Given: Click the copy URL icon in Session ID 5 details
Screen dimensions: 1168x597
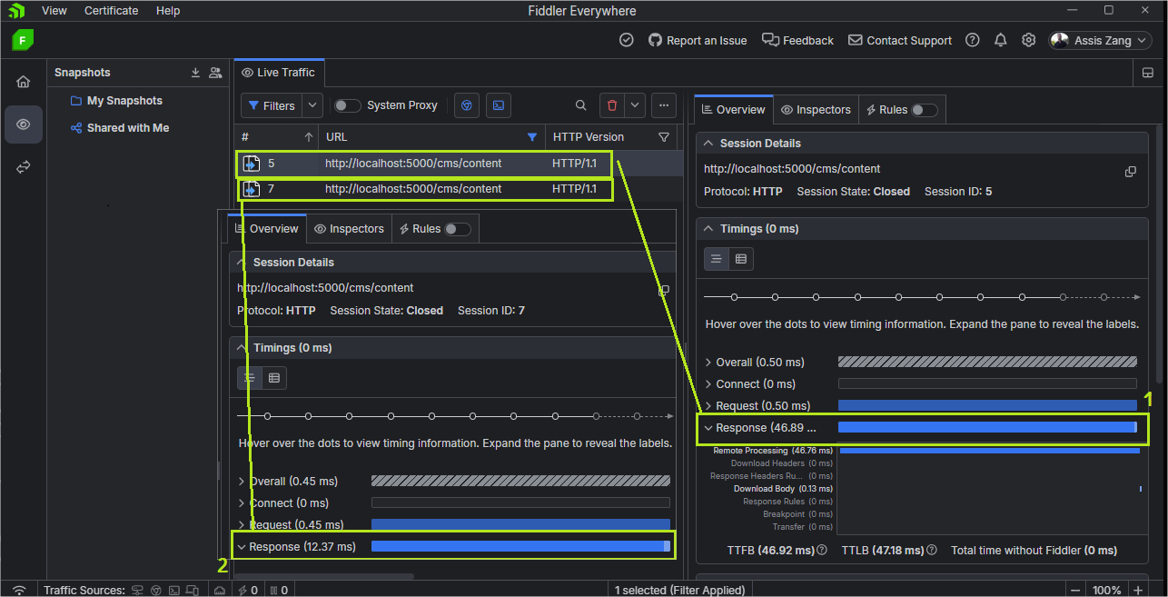Looking at the screenshot, I should (1131, 171).
